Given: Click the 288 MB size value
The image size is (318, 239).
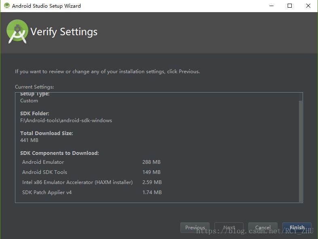Looking at the screenshot, I should coord(151,162).
